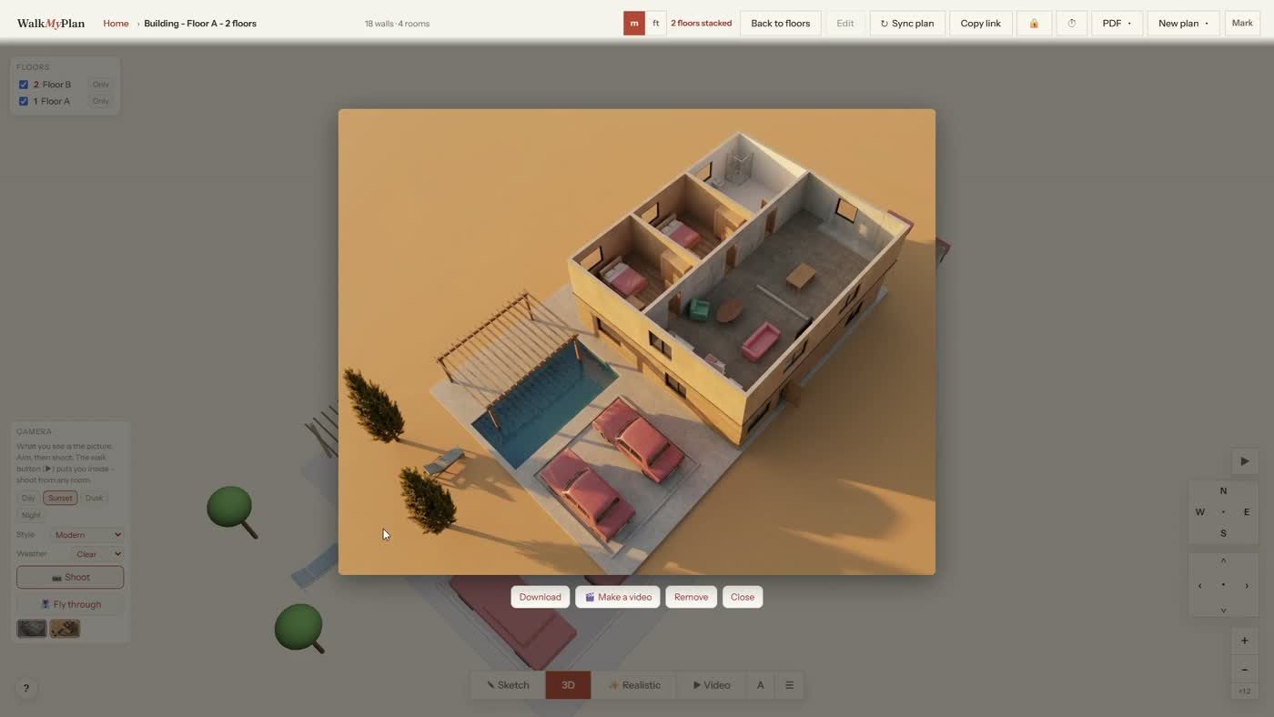Select Dusk lighting
1274x717 pixels.
(x=94, y=498)
